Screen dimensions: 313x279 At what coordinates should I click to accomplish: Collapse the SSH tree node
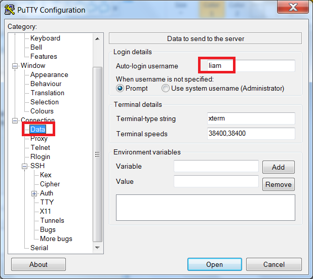click(x=24, y=166)
